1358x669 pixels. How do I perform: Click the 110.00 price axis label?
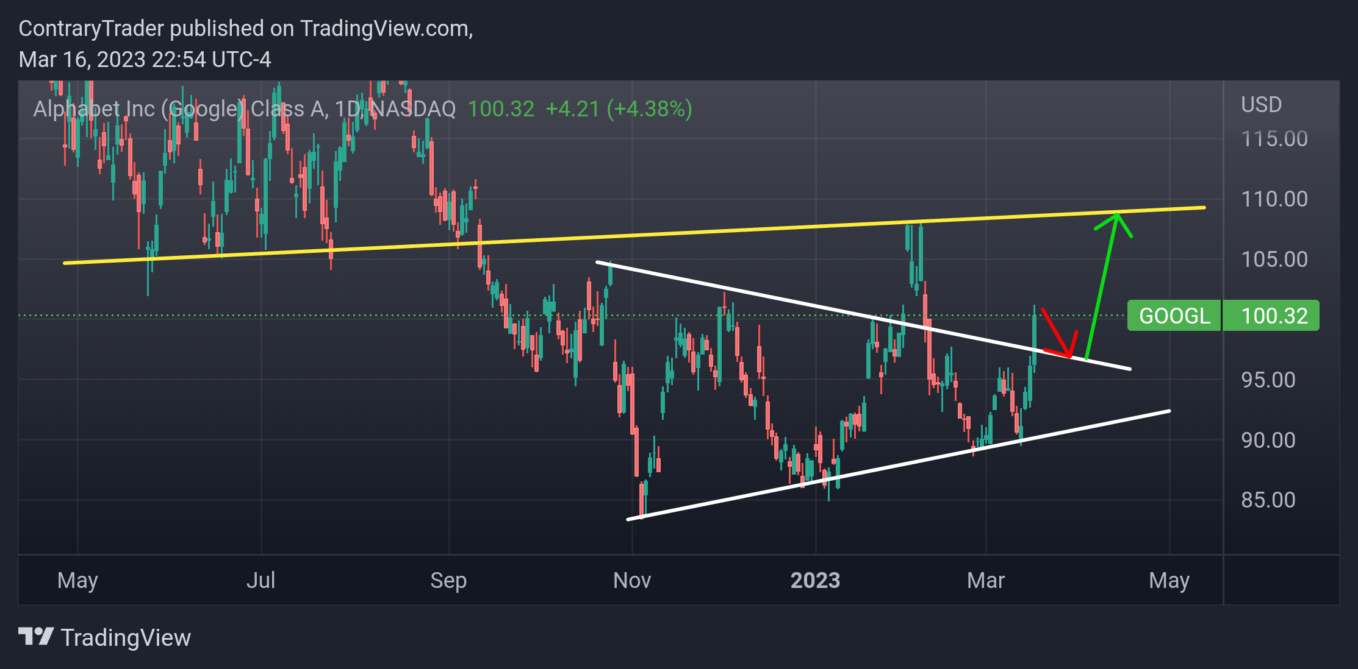click(x=1274, y=199)
